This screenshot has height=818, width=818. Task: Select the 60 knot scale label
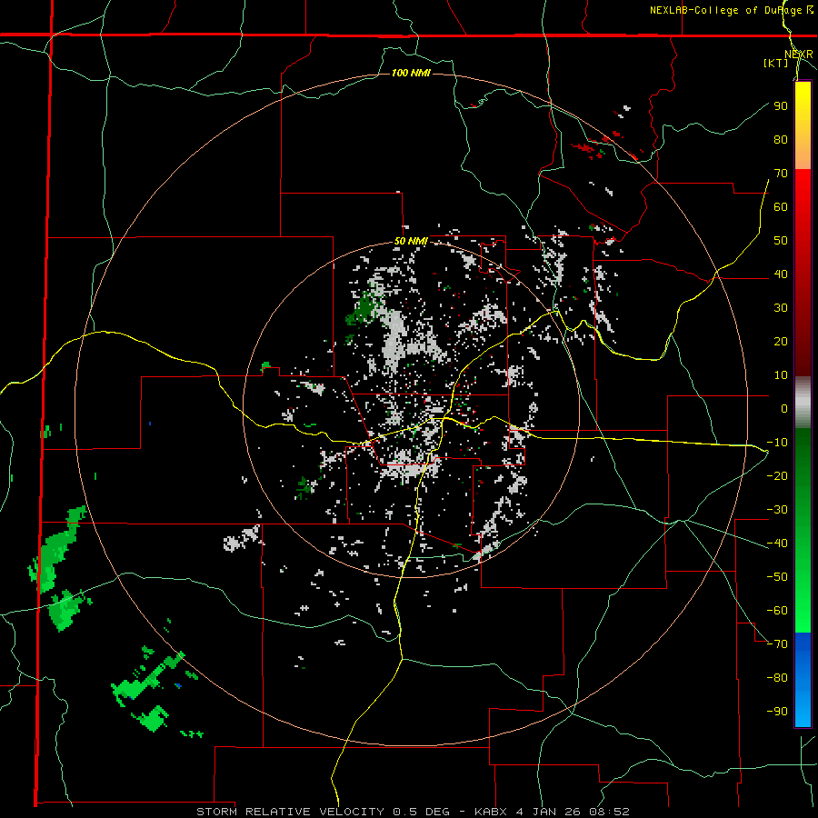coord(781,207)
